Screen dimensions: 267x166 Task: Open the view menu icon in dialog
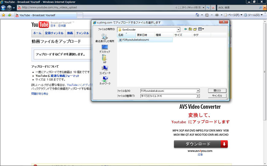coord(201,29)
